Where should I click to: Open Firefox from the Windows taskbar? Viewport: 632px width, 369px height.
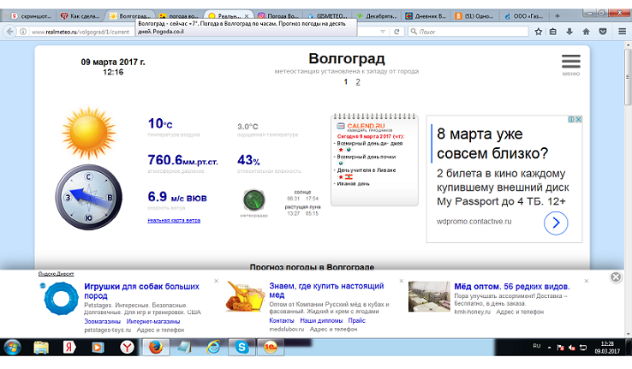155,347
